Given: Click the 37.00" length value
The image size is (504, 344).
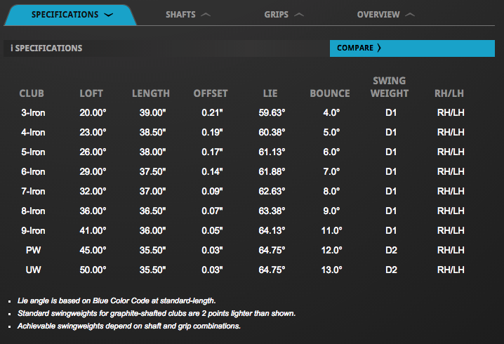Looking at the screenshot, I should pyautogui.click(x=153, y=191).
